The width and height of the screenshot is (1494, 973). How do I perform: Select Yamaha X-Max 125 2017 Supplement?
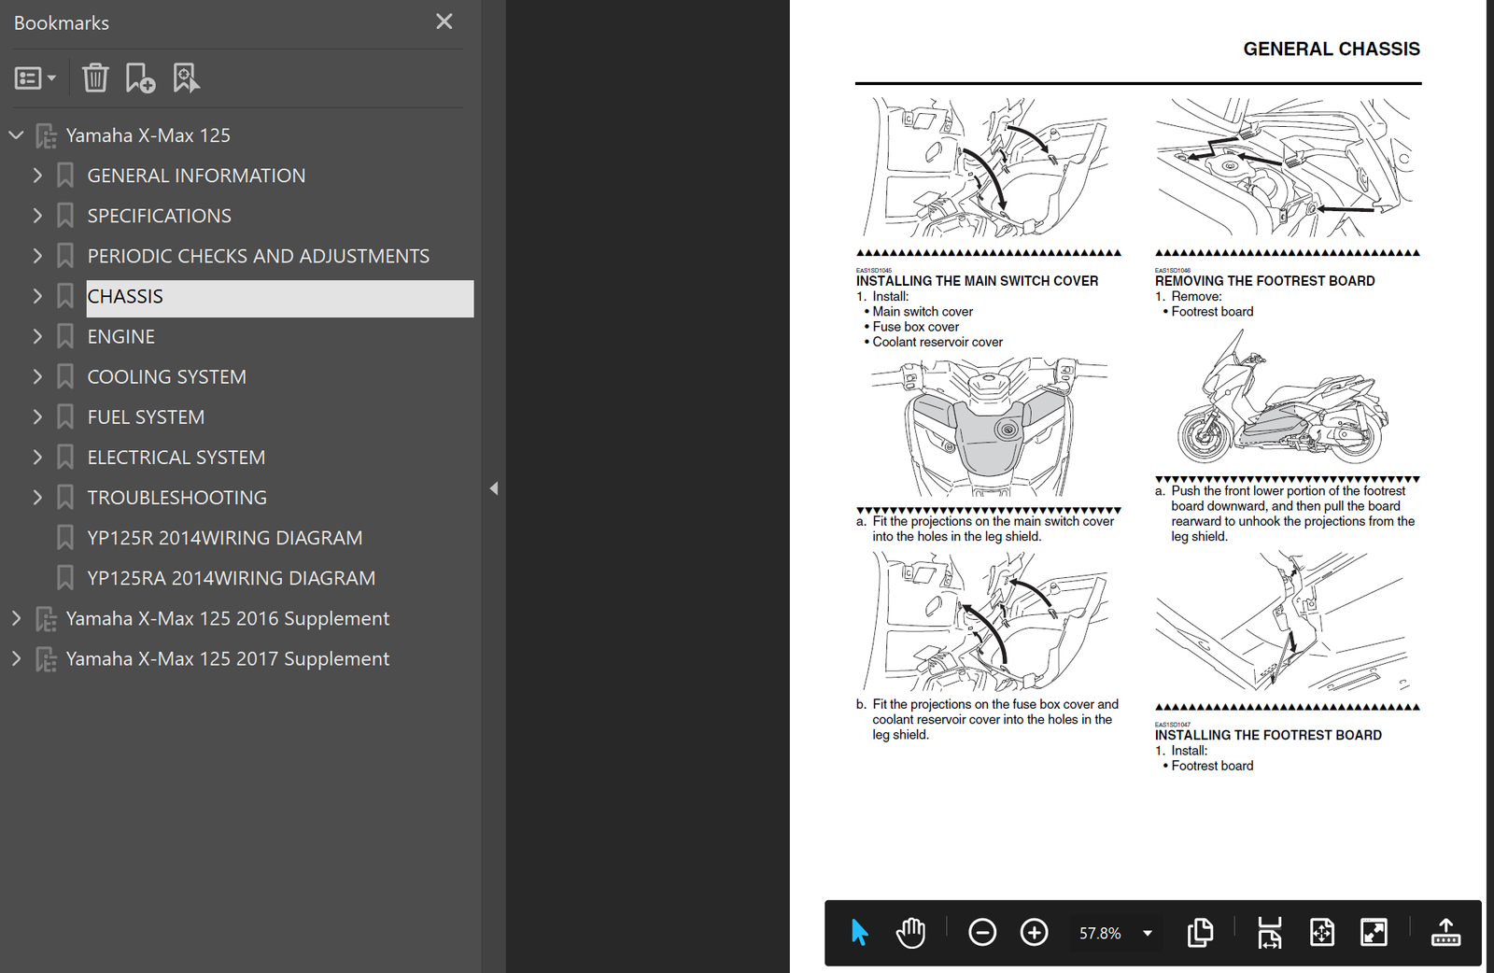point(228,658)
